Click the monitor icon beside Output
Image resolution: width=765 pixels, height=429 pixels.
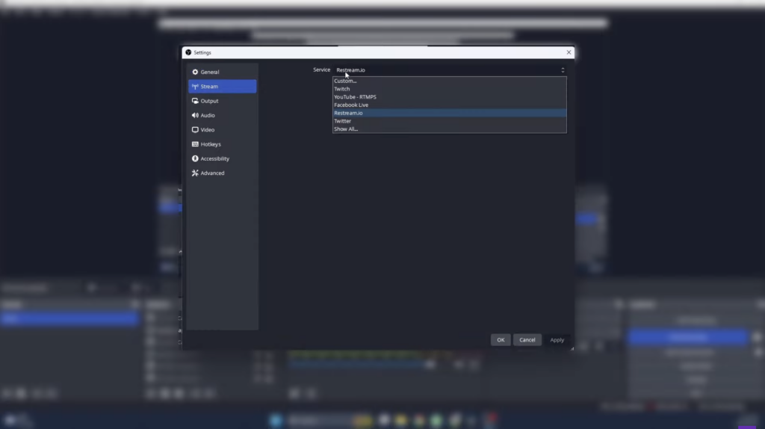tap(195, 101)
